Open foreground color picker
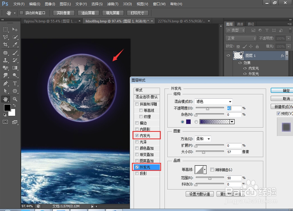Screen dimensions: 293x211 (x=7, y=108)
